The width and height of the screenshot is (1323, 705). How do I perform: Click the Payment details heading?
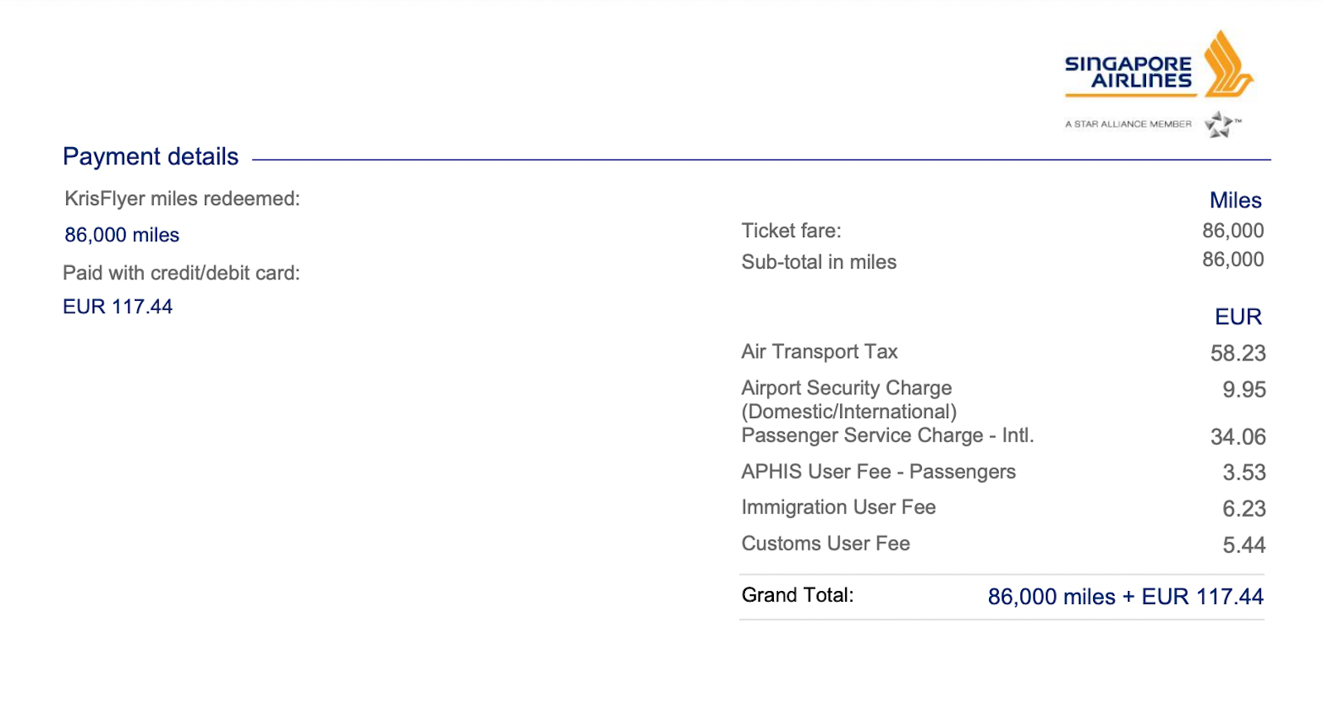(x=150, y=157)
